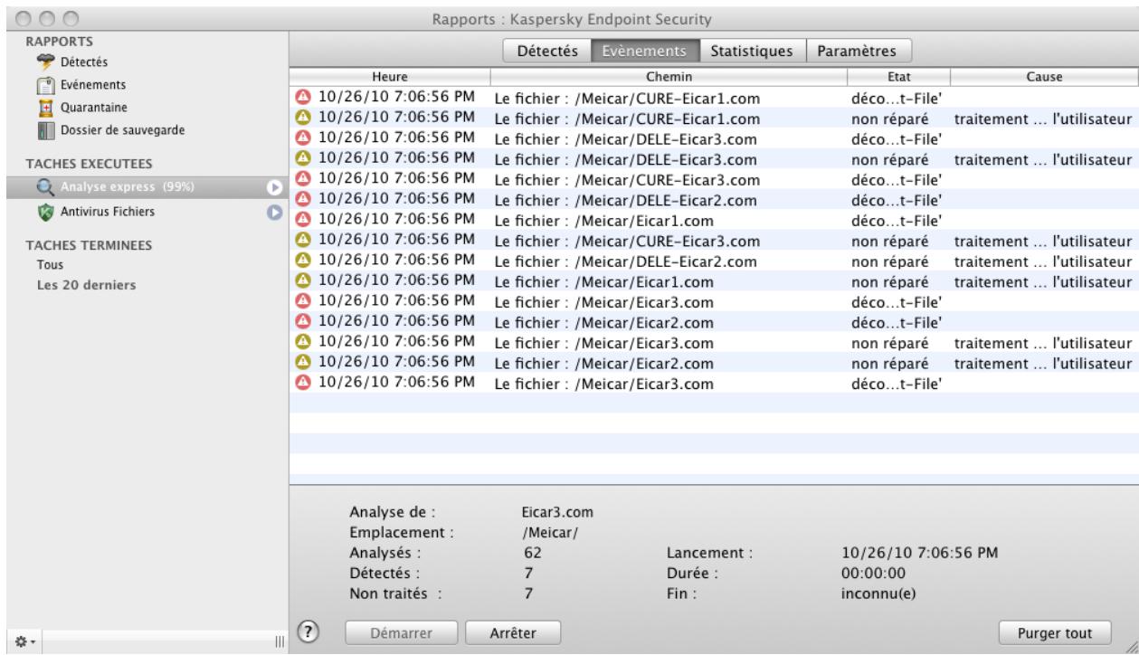1139x655 pixels.
Task: Click red alert icon of /Meicar/Eicar2.com row
Action: click(x=301, y=320)
